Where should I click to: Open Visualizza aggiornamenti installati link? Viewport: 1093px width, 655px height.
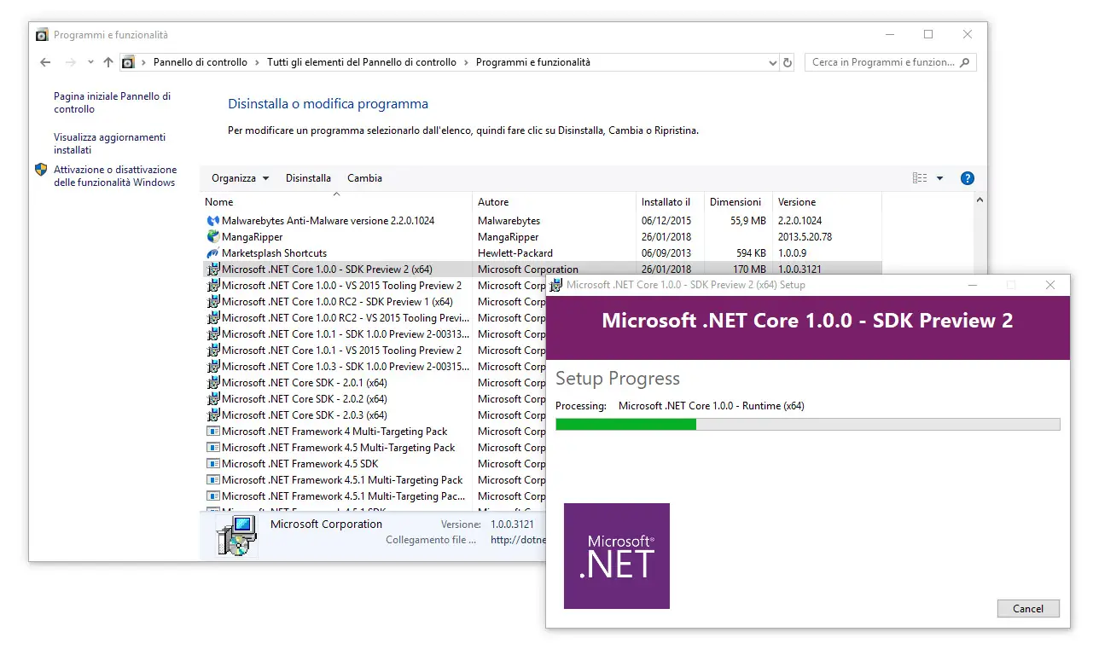tap(109, 143)
